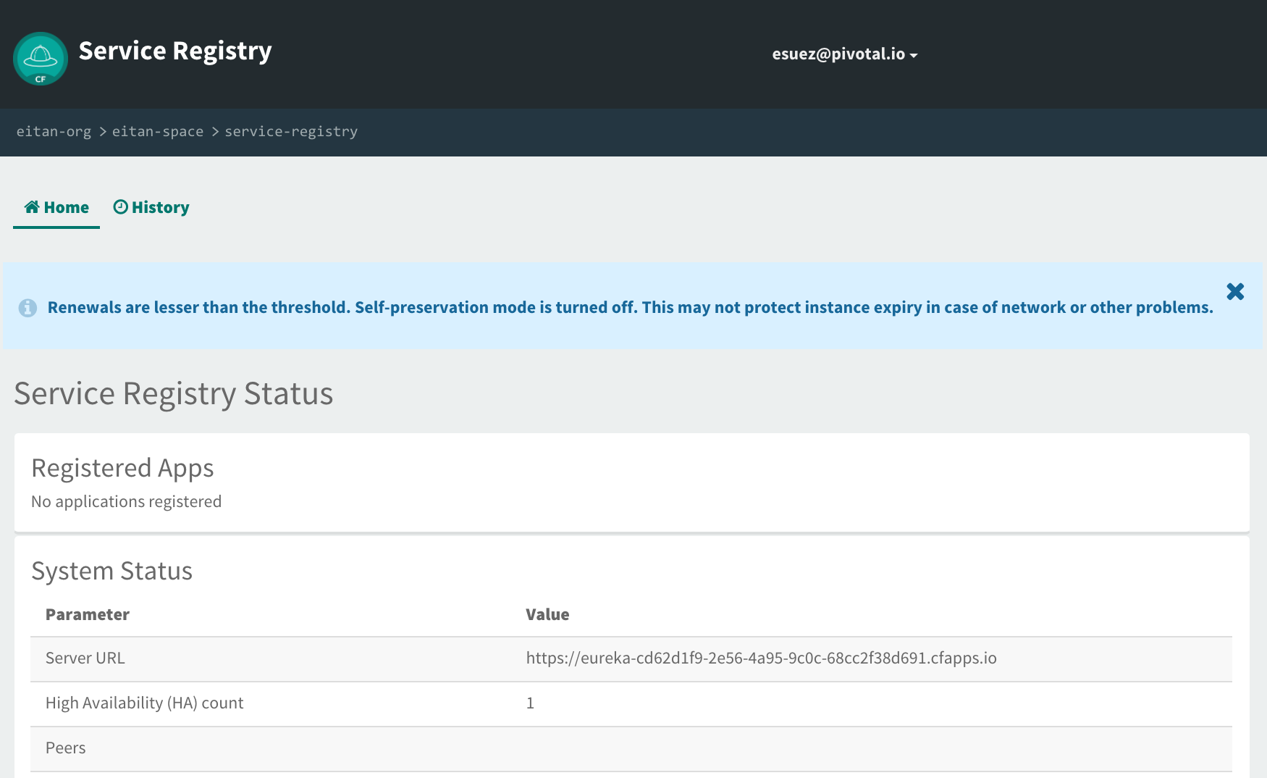Screen dimensions: 1267x778
Task: Click the Peers parameter row
Action: pyautogui.click(x=631, y=748)
